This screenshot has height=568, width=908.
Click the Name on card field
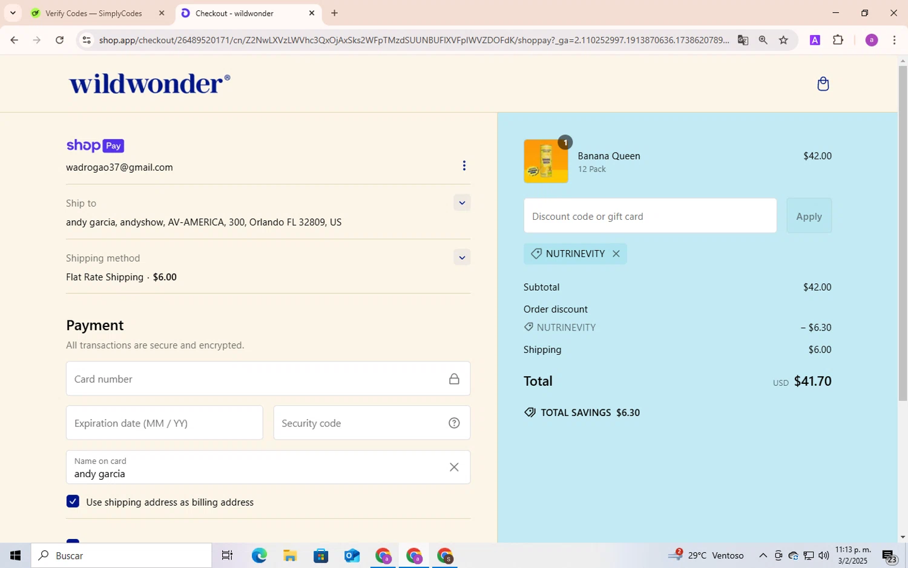coord(268,467)
